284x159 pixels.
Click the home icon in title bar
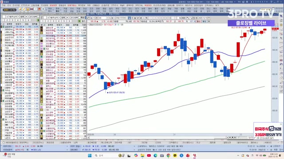(247, 2)
